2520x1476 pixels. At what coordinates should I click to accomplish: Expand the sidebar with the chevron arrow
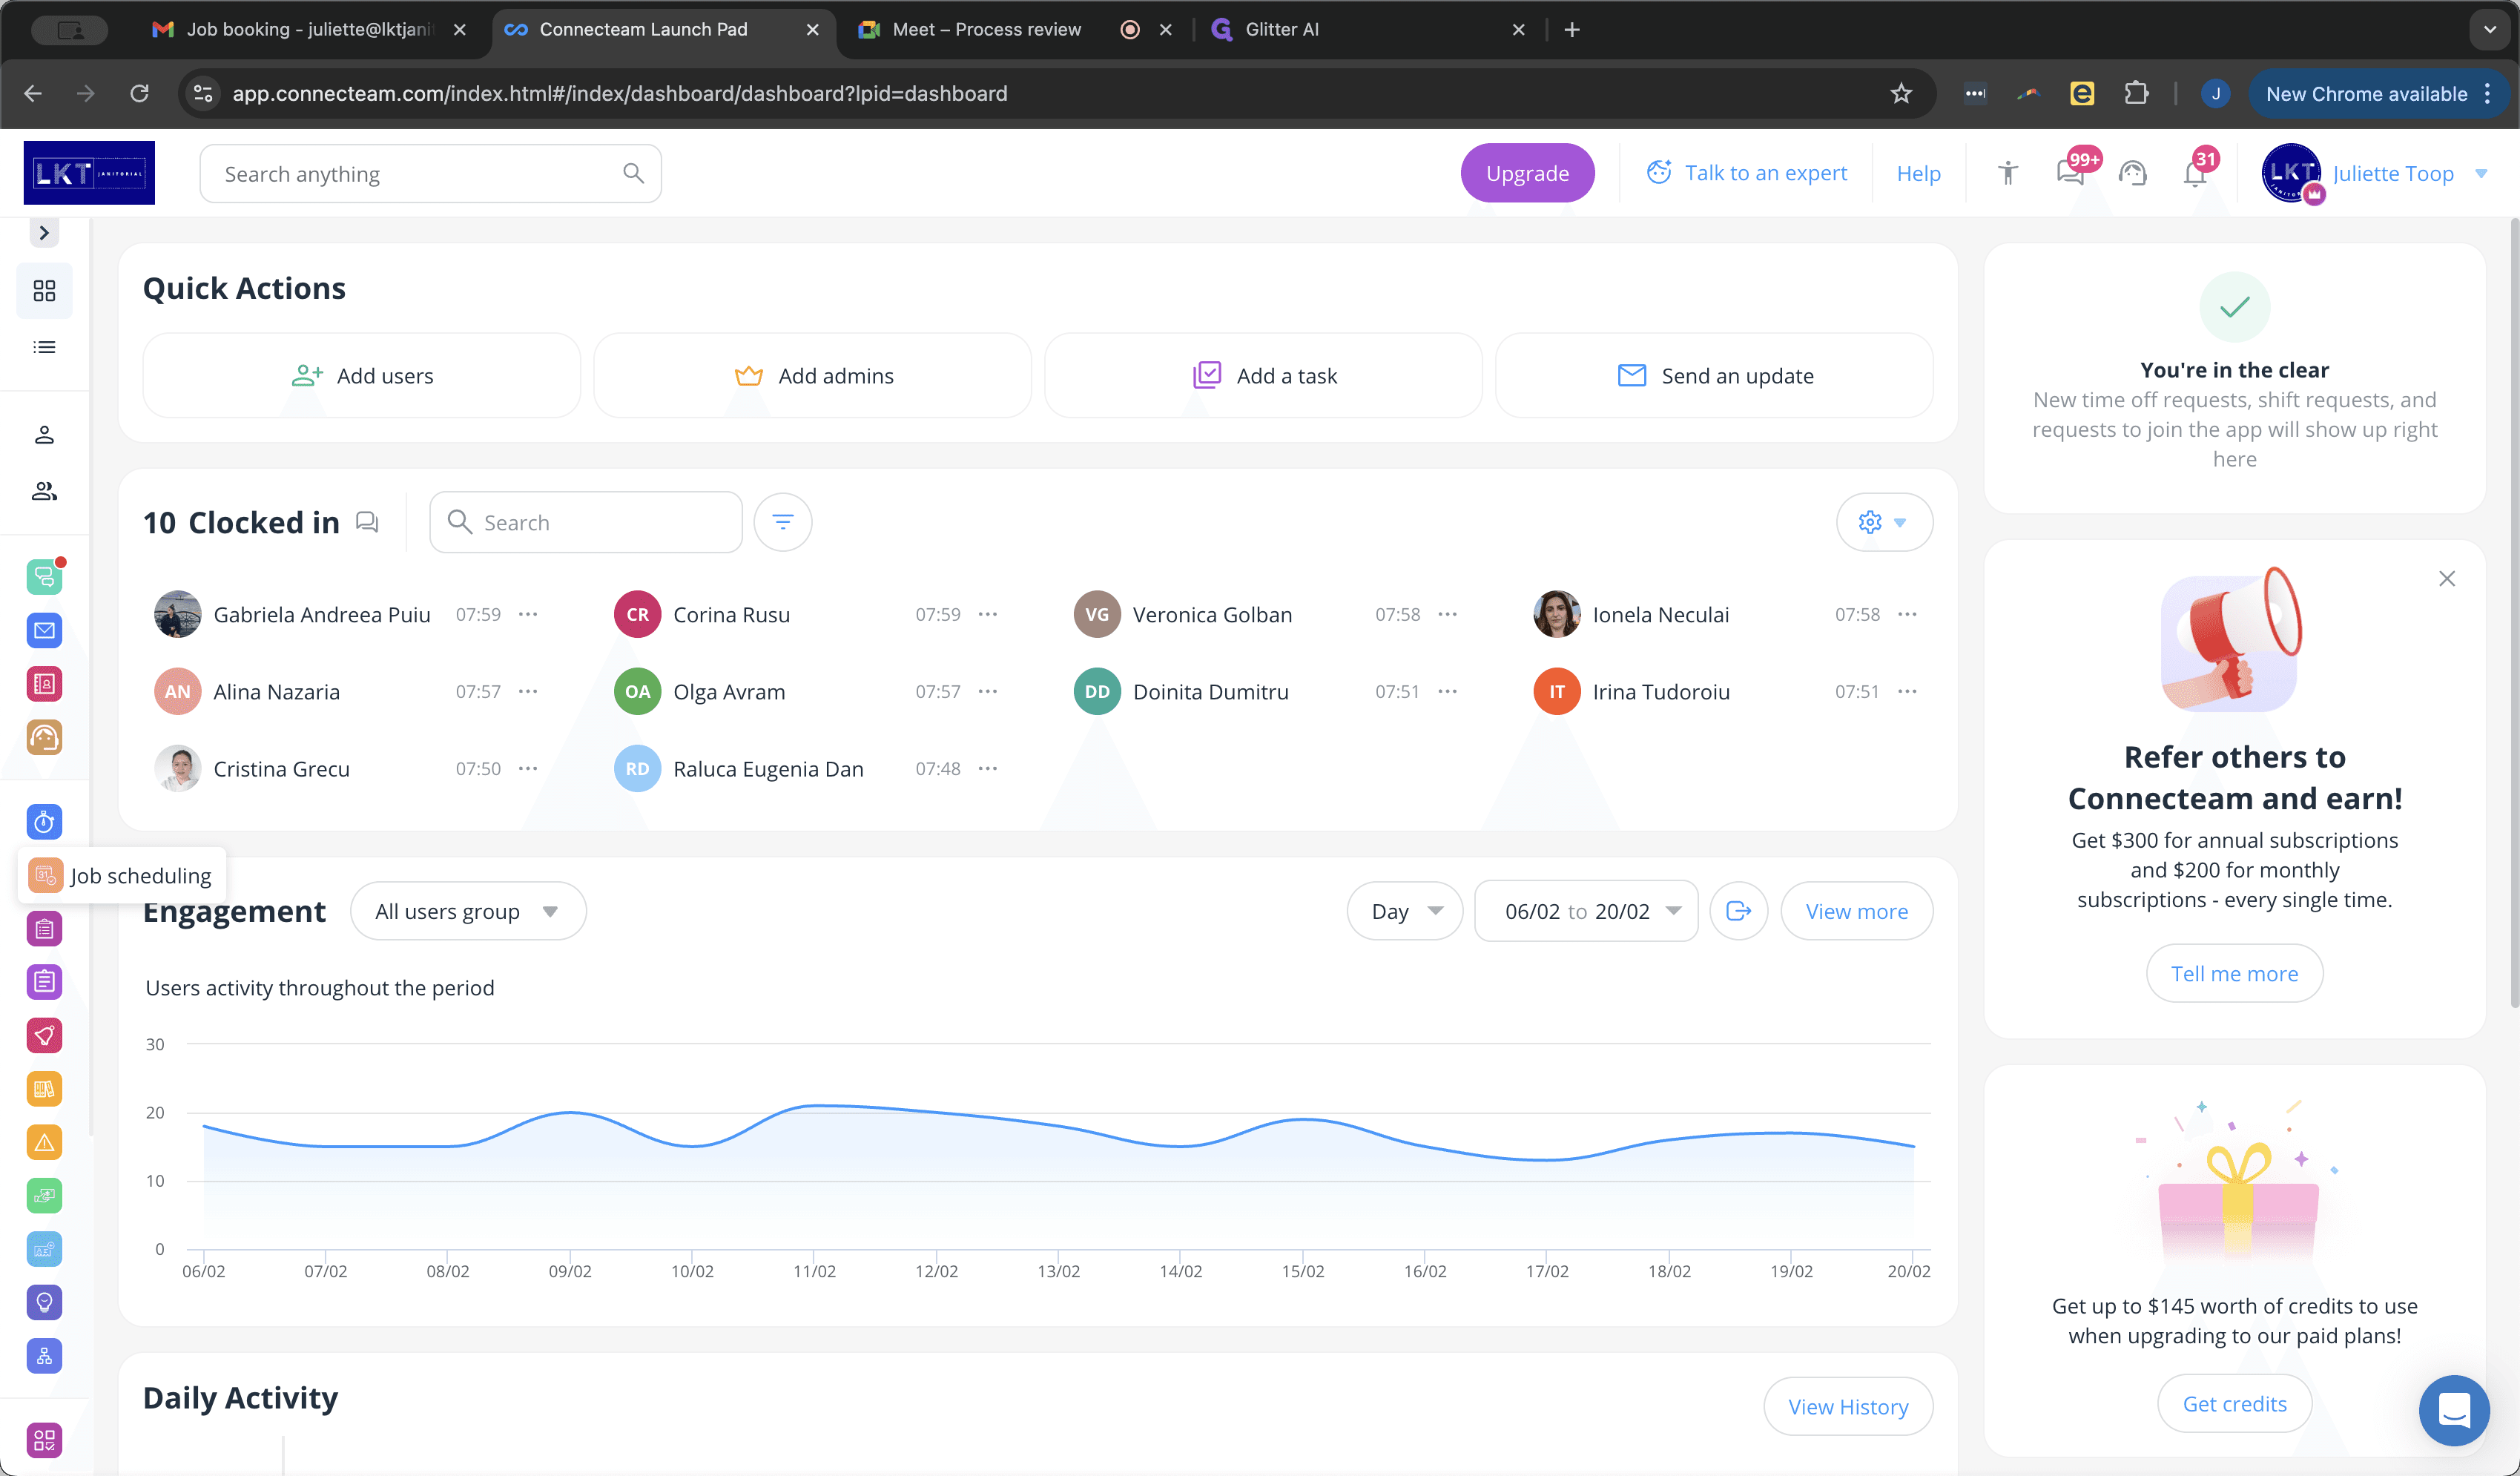44,233
